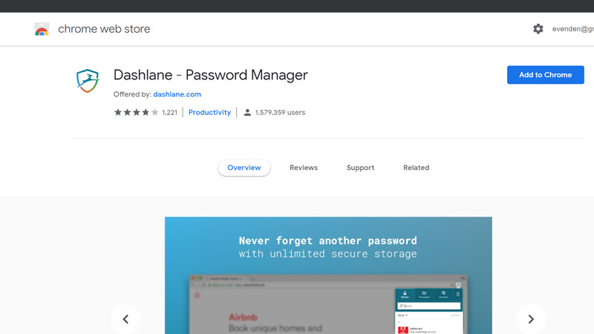The height and width of the screenshot is (334, 594).
Task: Switch to the Related tab
Action: pyautogui.click(x=416, y=168)
